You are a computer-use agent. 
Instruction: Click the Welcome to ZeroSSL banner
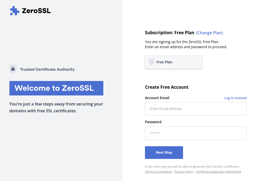click(x=56, y=88)
